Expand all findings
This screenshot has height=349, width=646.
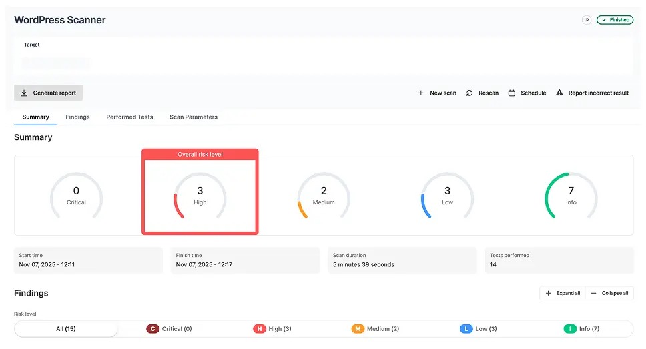pyautogui.click(x=563, y=294)
